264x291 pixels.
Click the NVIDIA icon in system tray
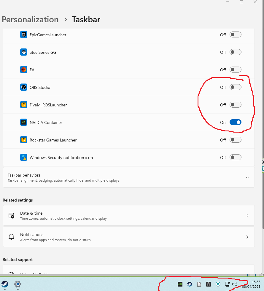(x=180, y=284)
